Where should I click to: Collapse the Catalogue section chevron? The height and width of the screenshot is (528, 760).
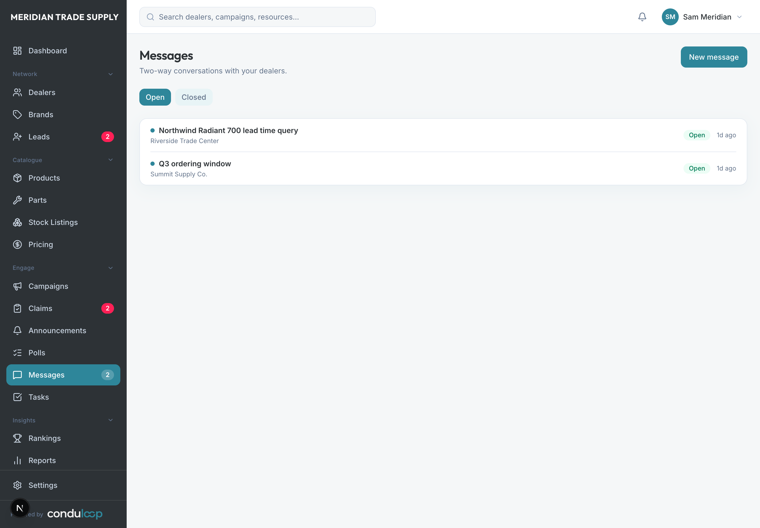111,160
